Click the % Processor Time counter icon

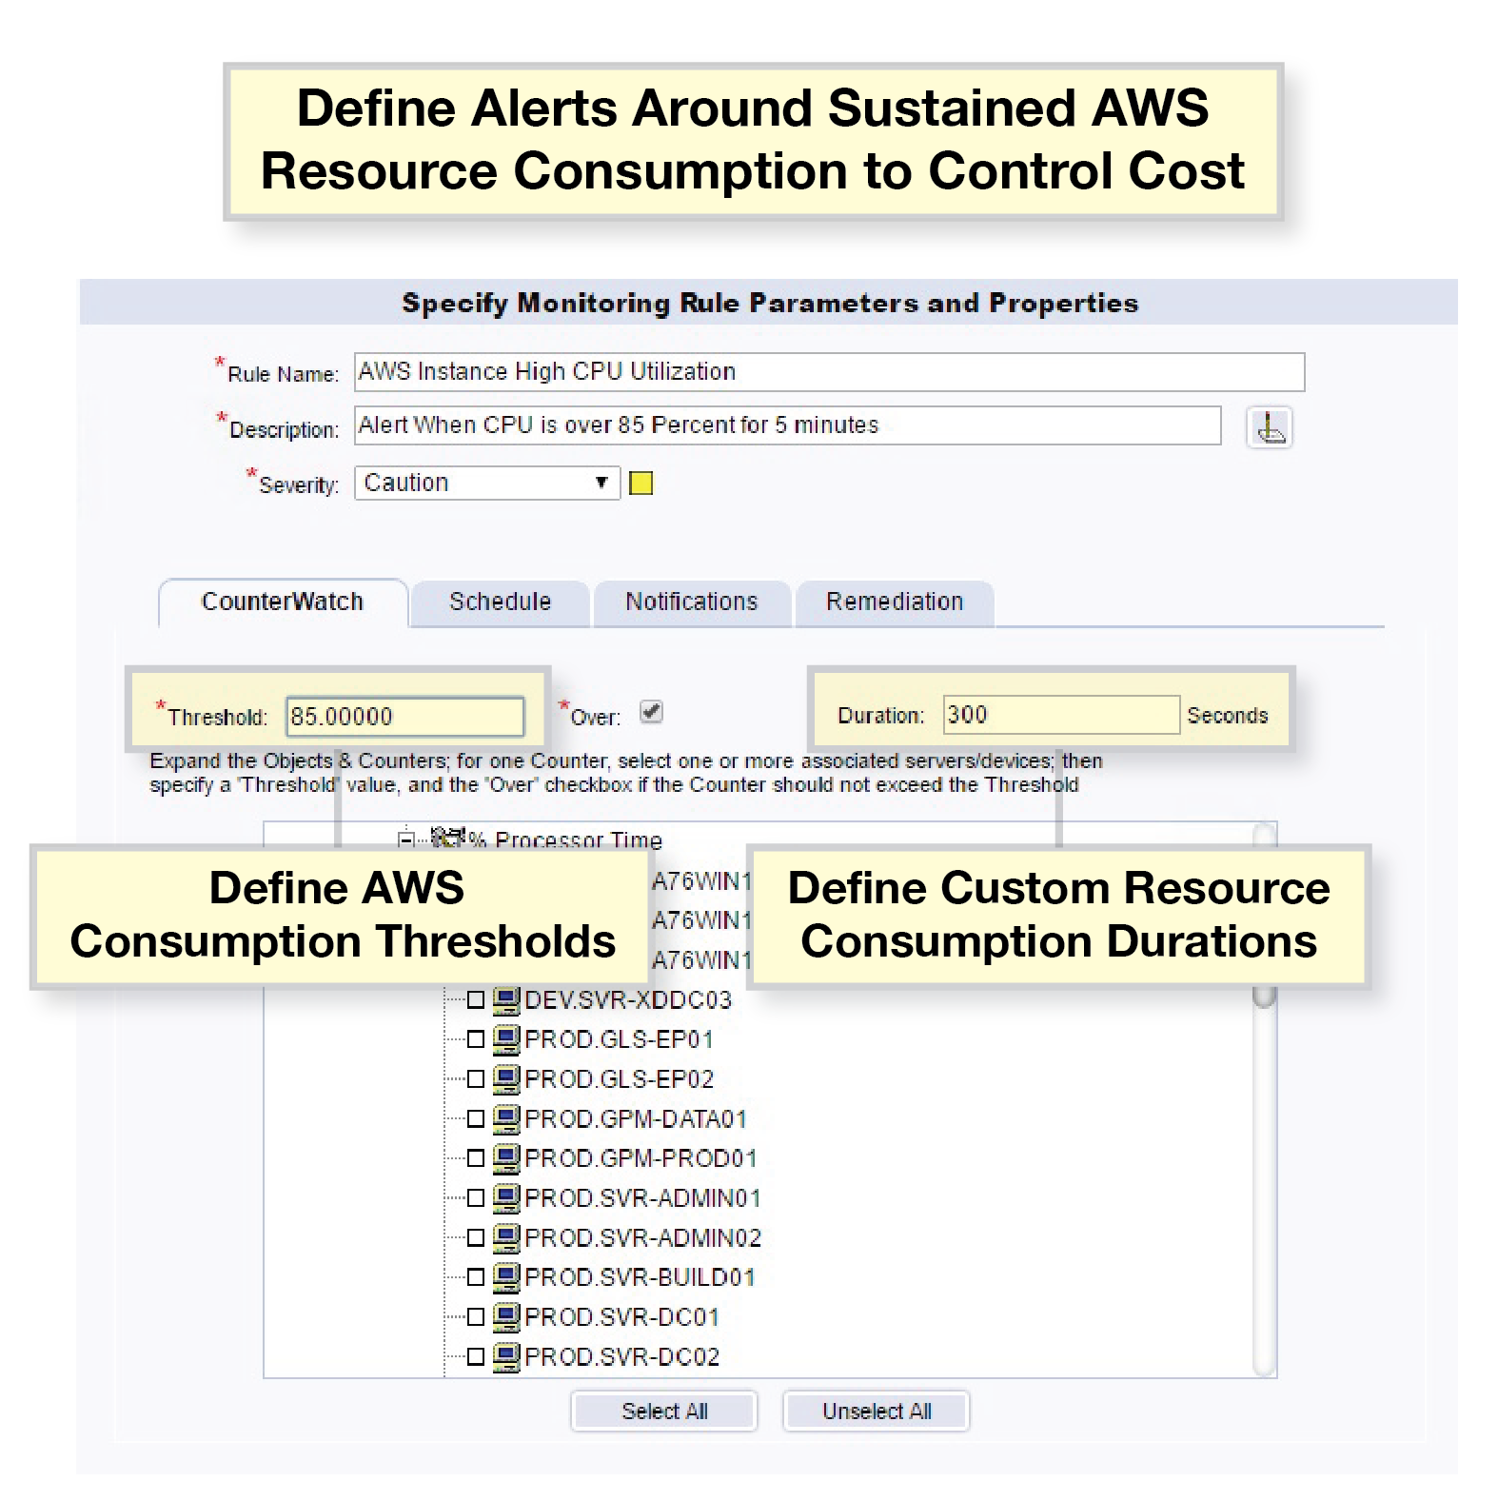pos(446,838)
